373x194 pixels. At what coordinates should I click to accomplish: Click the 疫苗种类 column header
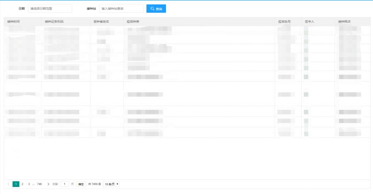[x=133, y=22]
